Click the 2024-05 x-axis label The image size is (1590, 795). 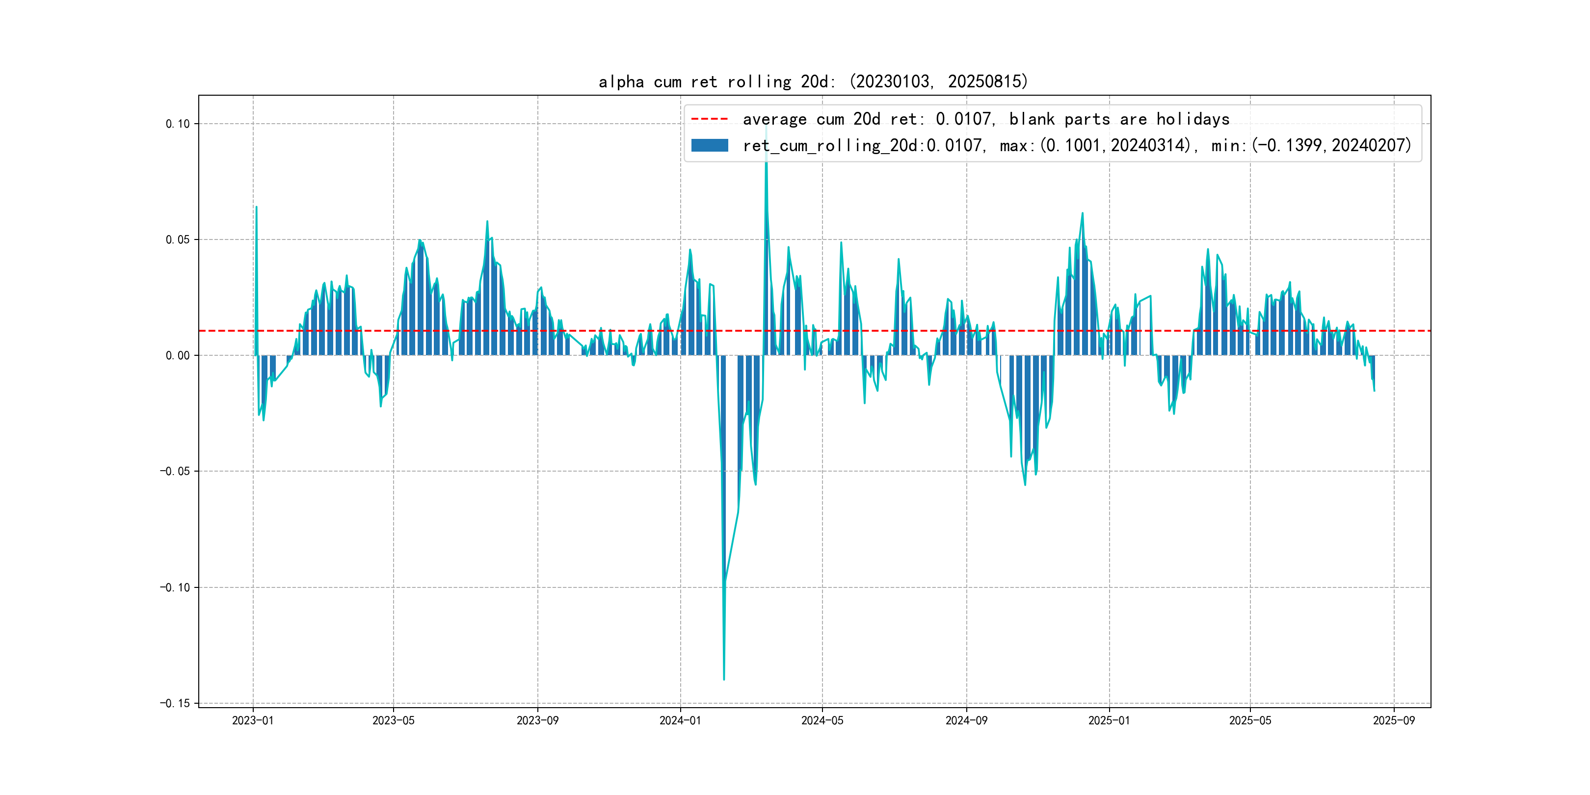tap(821, 720)
